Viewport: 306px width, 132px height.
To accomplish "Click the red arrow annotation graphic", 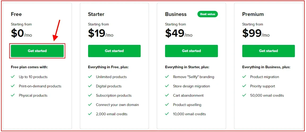I will [x=57, y=30].
